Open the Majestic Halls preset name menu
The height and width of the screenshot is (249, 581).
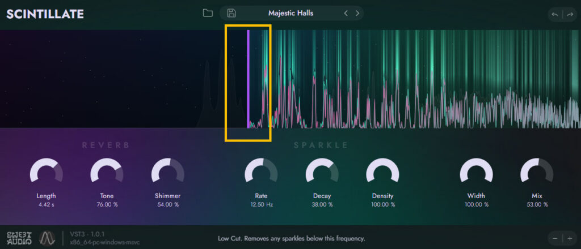coord(290,14)
